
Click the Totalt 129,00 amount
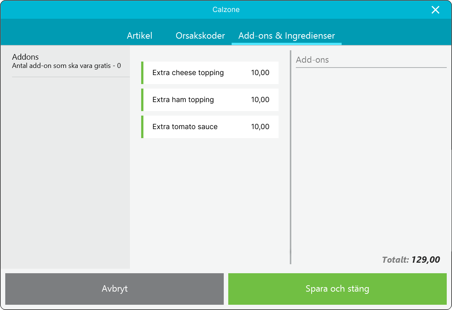click(x=425, y=260)
